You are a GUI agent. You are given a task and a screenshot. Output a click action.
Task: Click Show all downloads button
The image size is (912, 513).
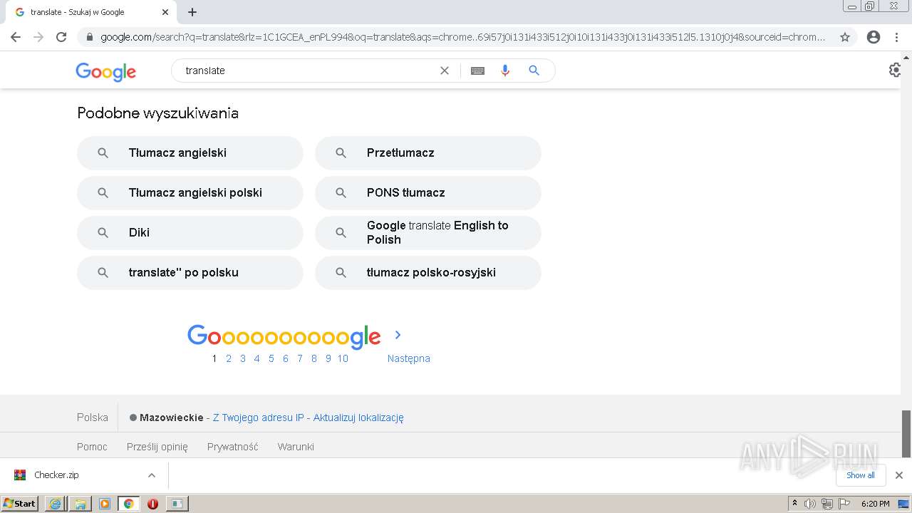[x=861, y=475]
